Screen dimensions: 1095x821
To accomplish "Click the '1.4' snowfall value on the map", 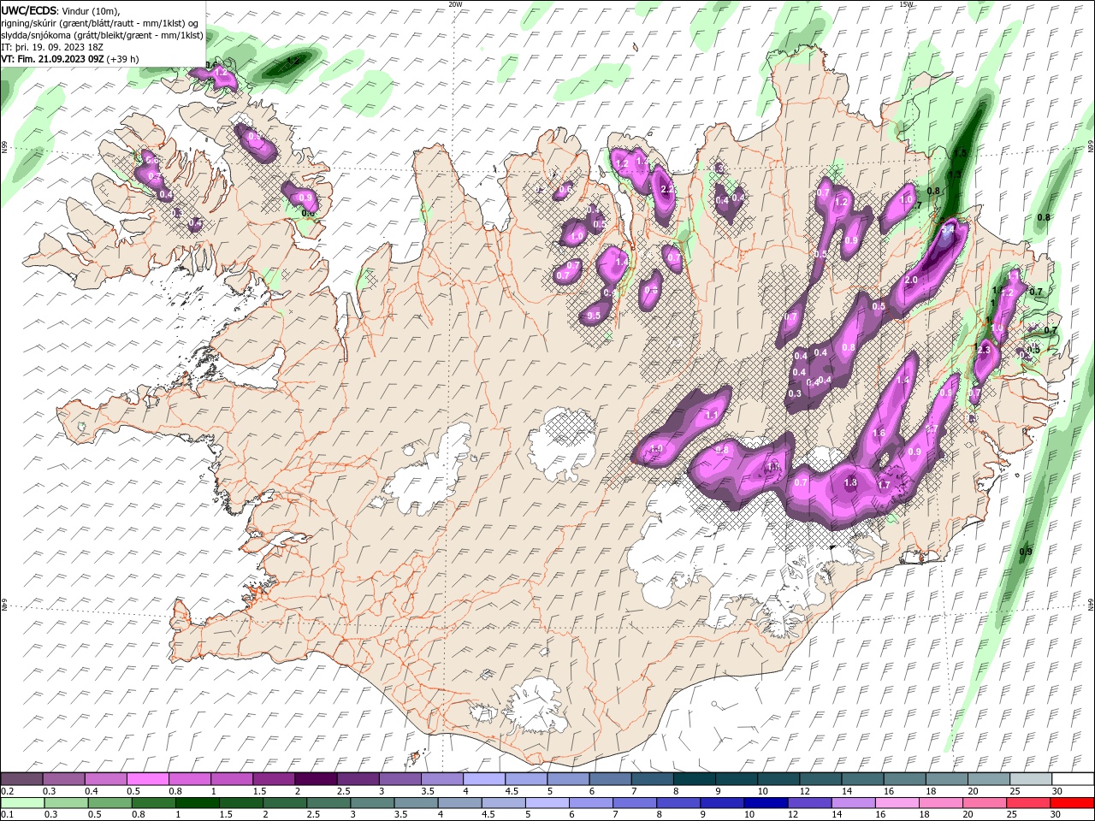I will [x=903, y=381].
